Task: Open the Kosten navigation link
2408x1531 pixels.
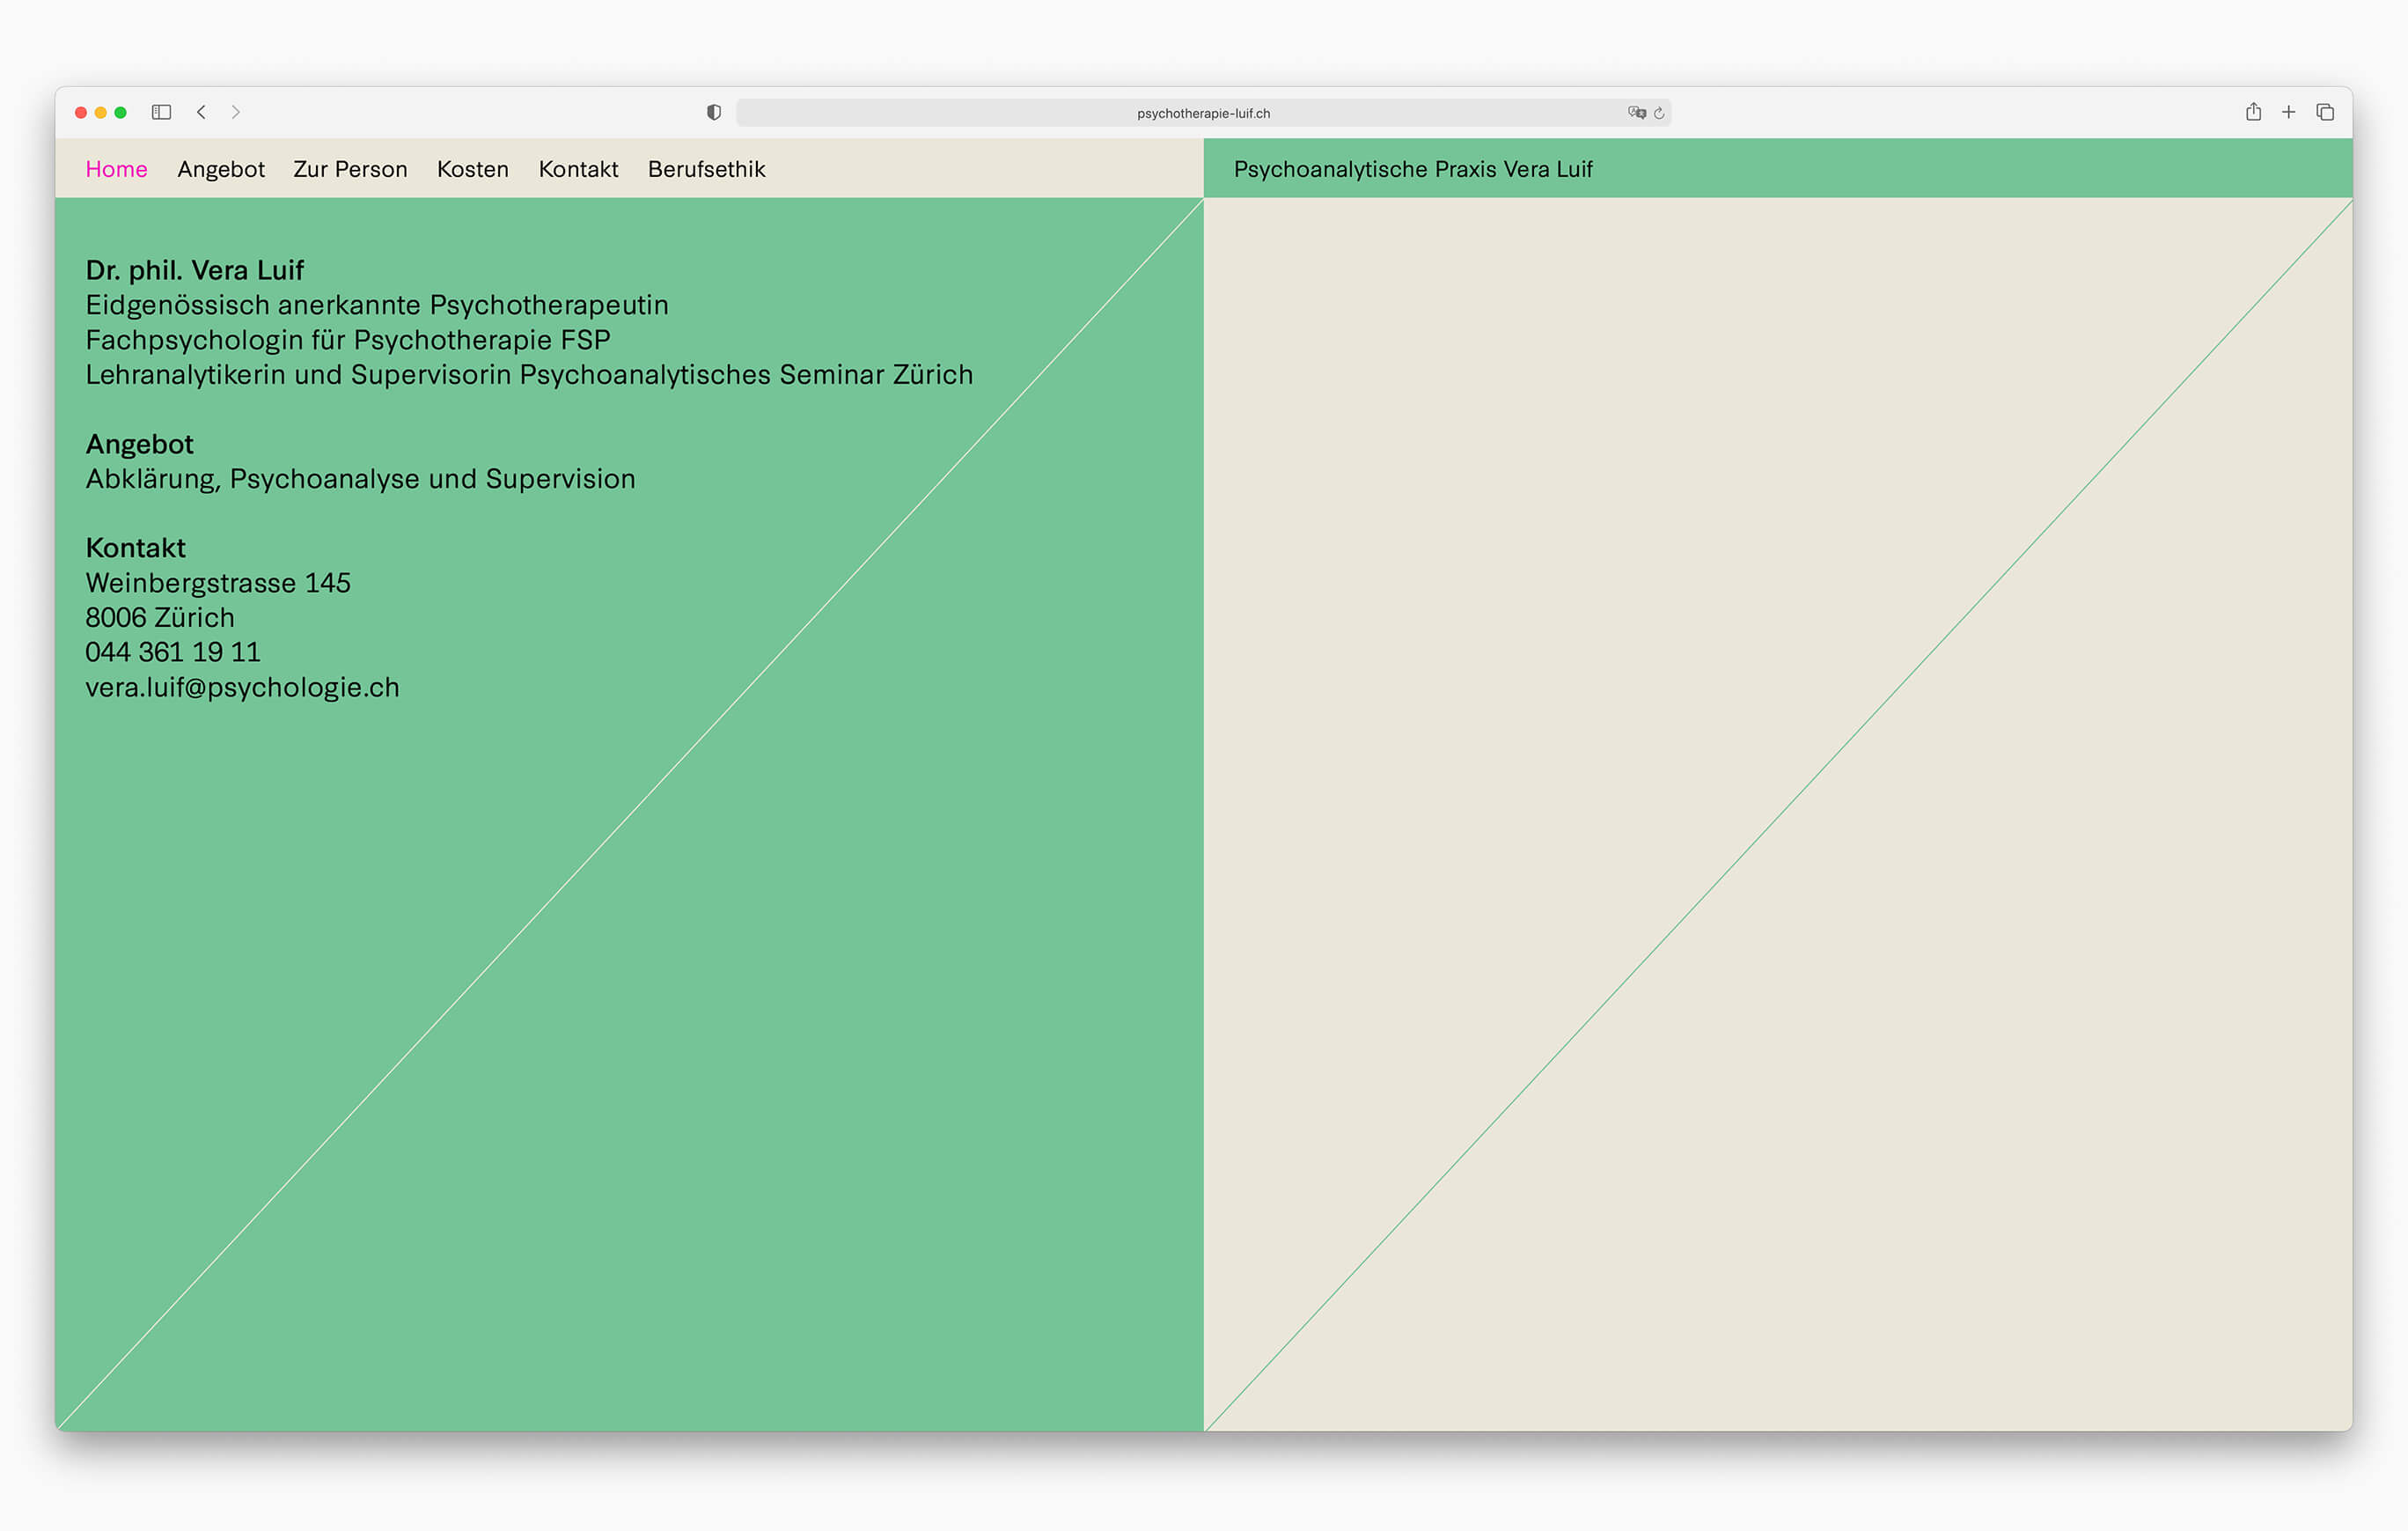Action: [473, 169]
